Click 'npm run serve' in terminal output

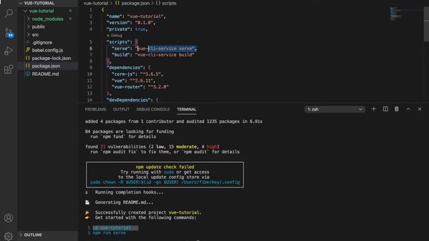click(x=109, y=233)
